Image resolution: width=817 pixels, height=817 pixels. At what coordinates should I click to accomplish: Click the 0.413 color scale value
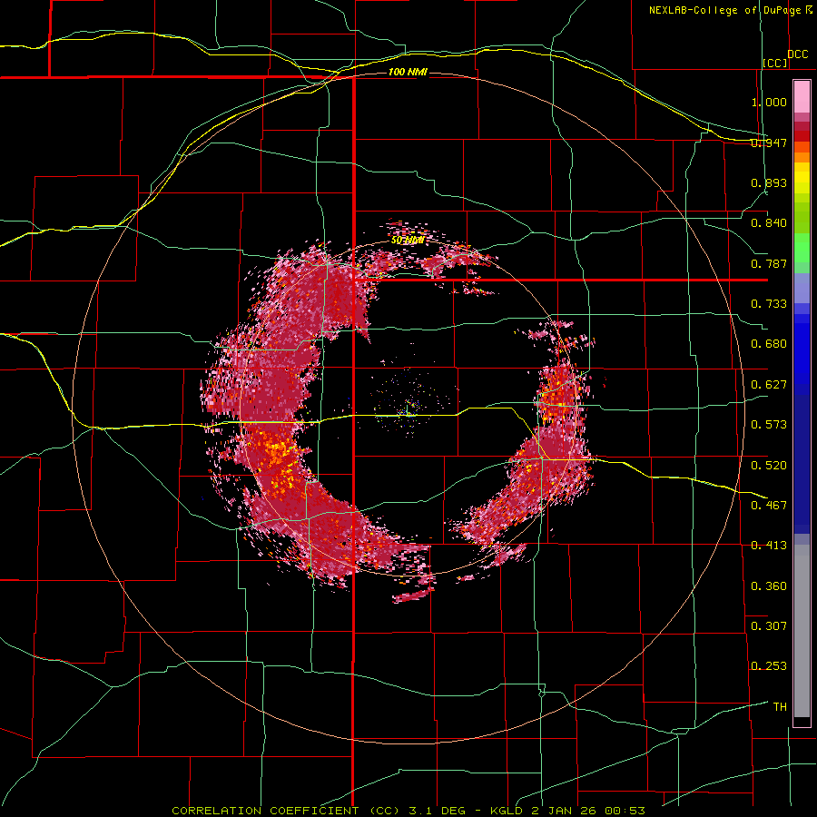pos(769,546)
